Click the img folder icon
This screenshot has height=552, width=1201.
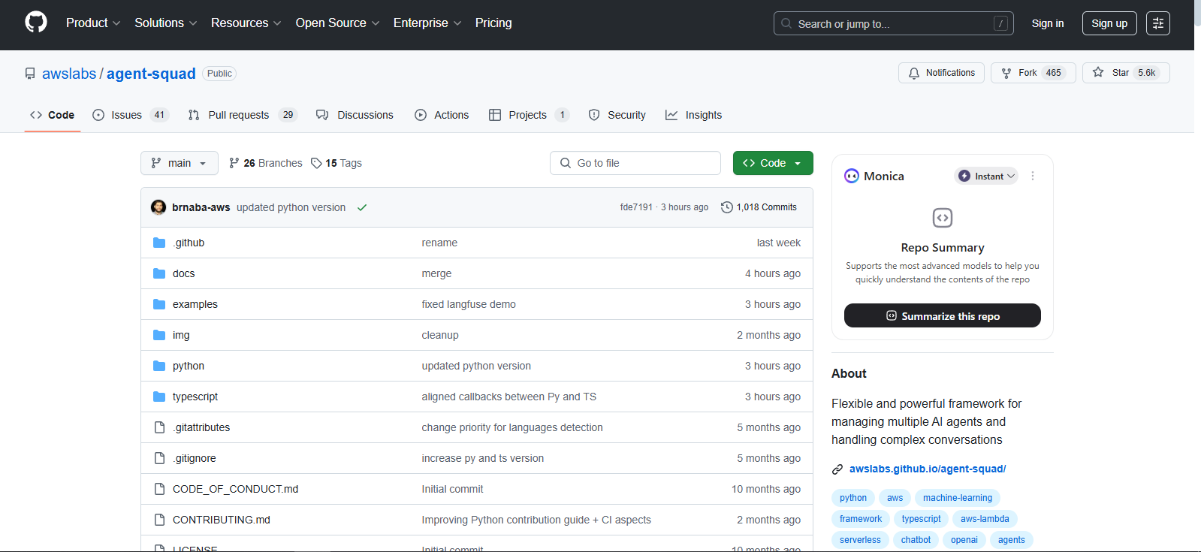coord(159,335)
